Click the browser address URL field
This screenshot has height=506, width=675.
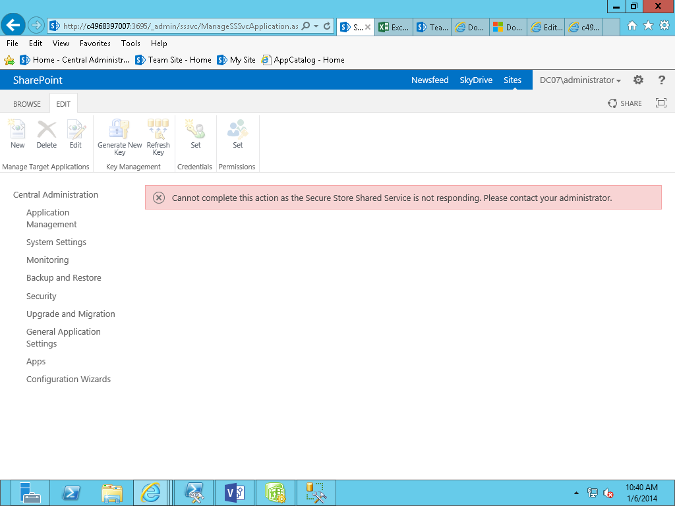pyautogui.click(x=181, y=26)
